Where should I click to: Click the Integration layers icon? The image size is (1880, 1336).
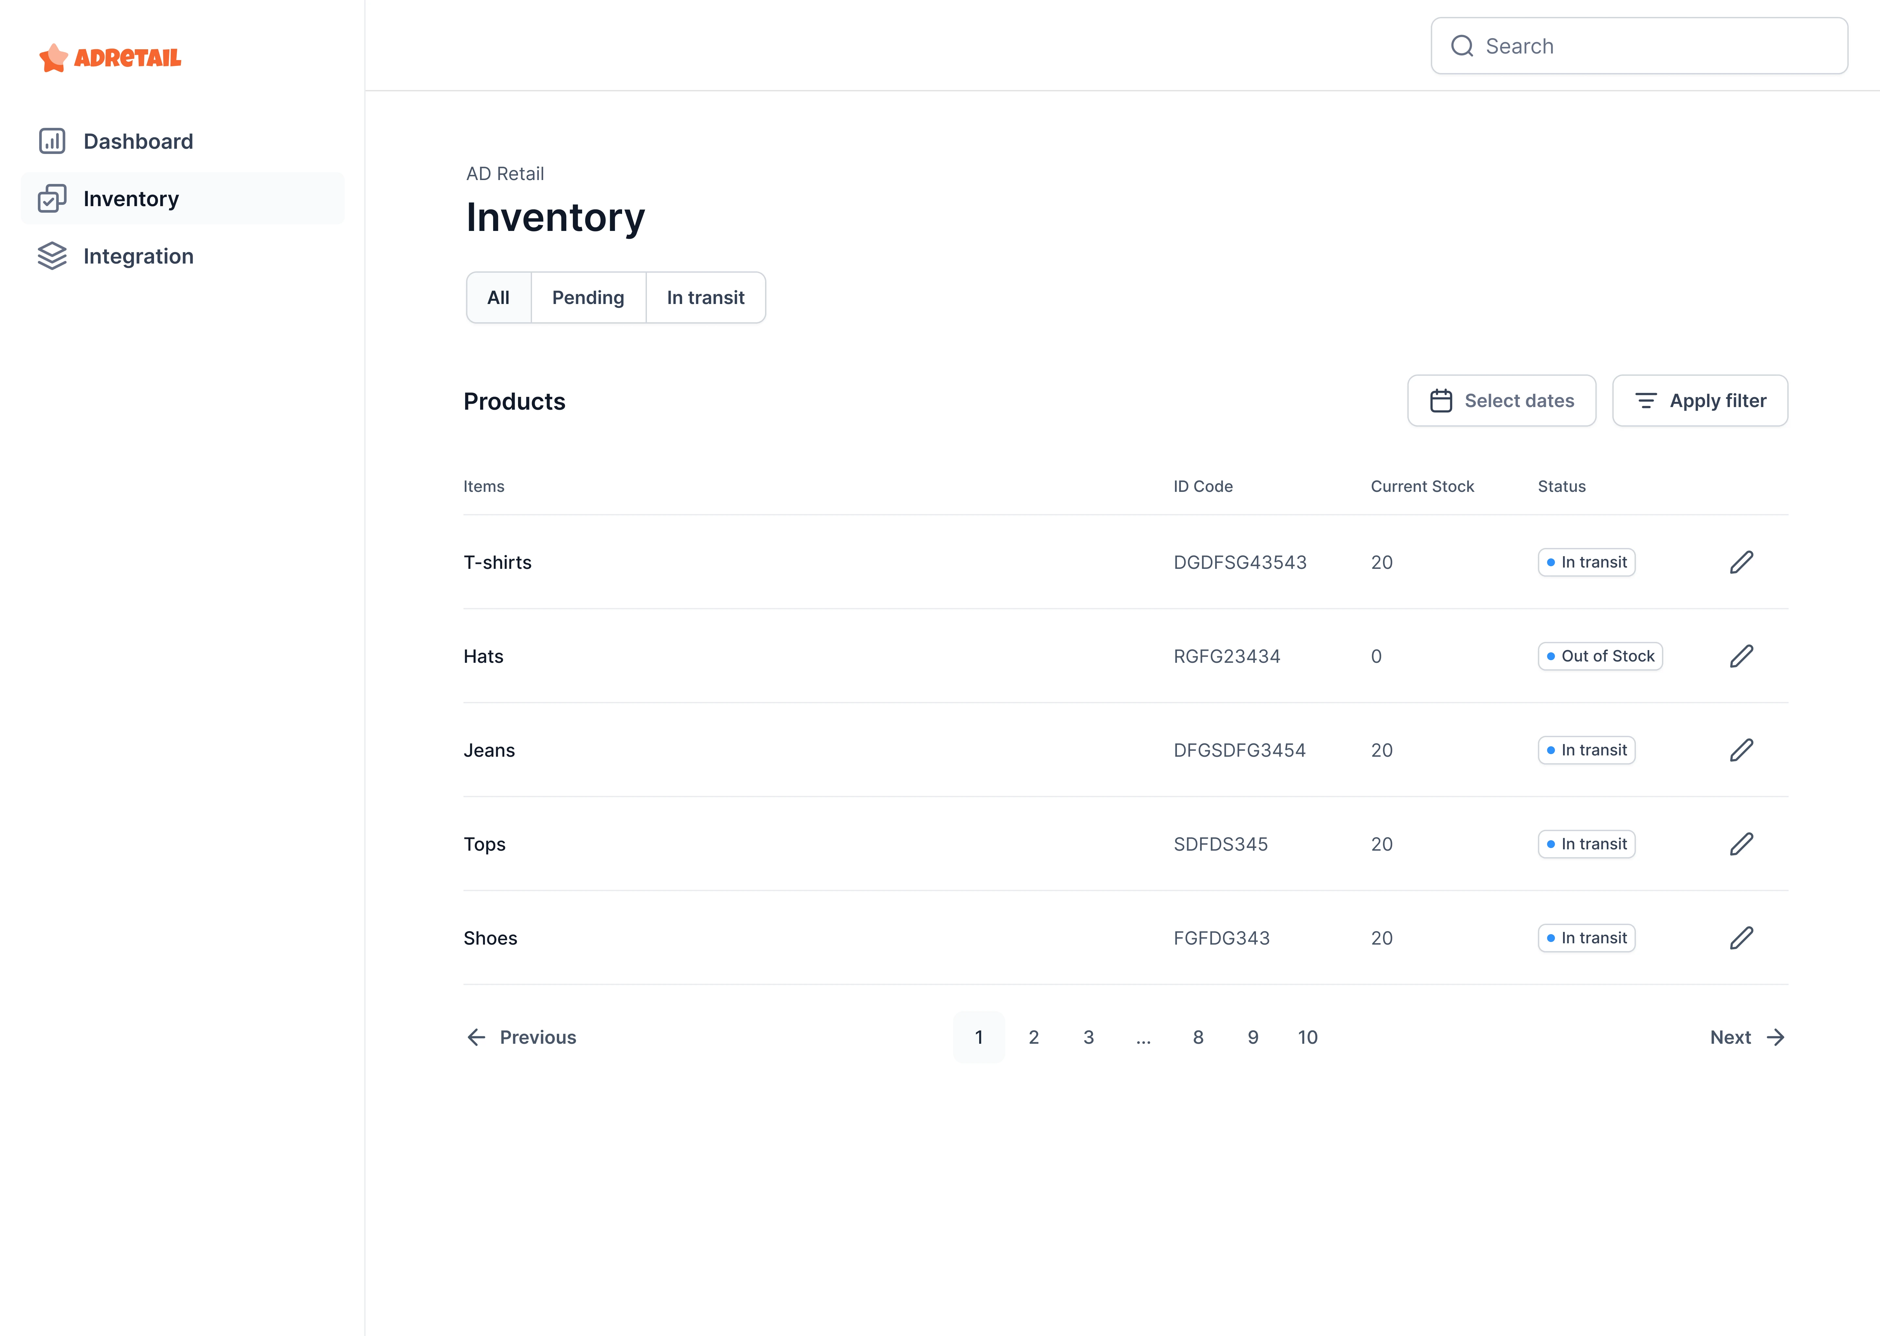pos(52,256)
